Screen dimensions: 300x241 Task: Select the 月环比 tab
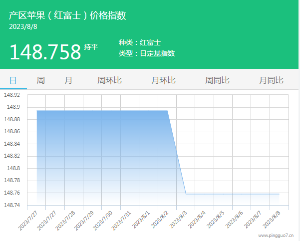163,80
